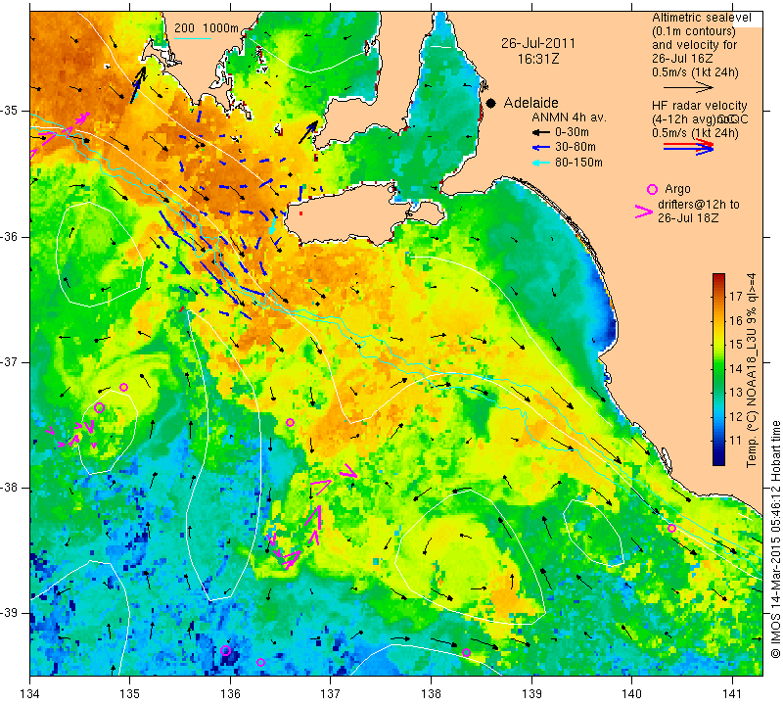Screen dimensions: 783x705
Task: Click the '0-30m' depth label
Action: coord(572,133)
